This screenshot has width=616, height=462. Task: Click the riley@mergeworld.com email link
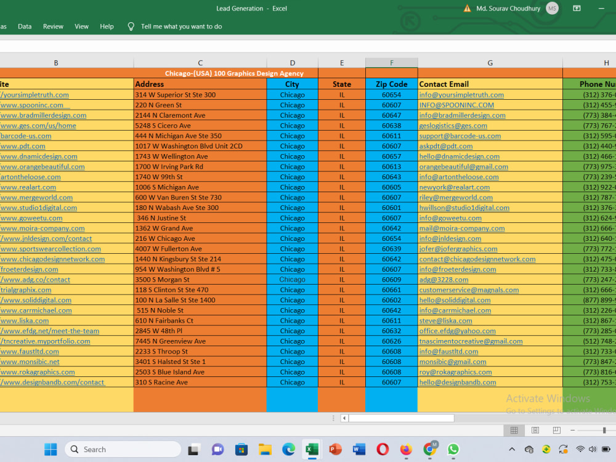click(456, 197)
